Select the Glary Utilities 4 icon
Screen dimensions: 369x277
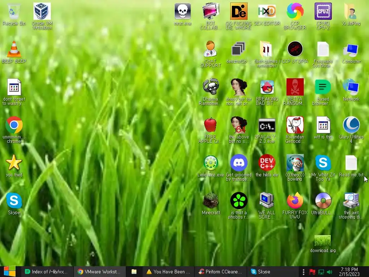click(x=351, y=125)
